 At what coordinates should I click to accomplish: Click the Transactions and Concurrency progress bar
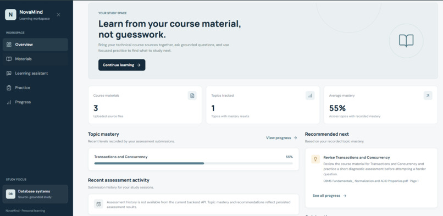(x=193, y=163)
